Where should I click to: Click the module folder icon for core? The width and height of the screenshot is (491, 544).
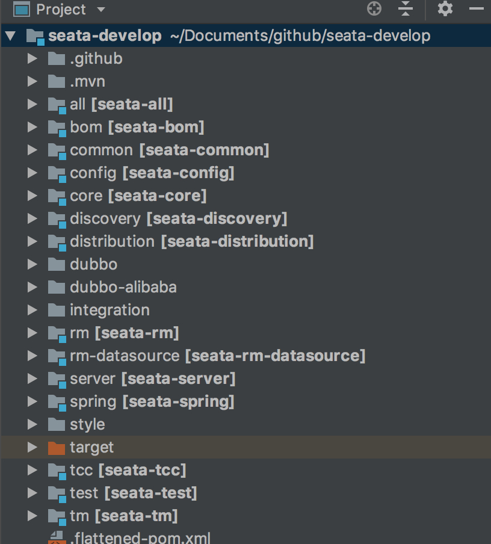click(x=57, y=197)
